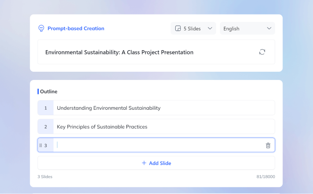Click the number 3 slide badge
Screen dimensions: 313x194
(46, 145)
